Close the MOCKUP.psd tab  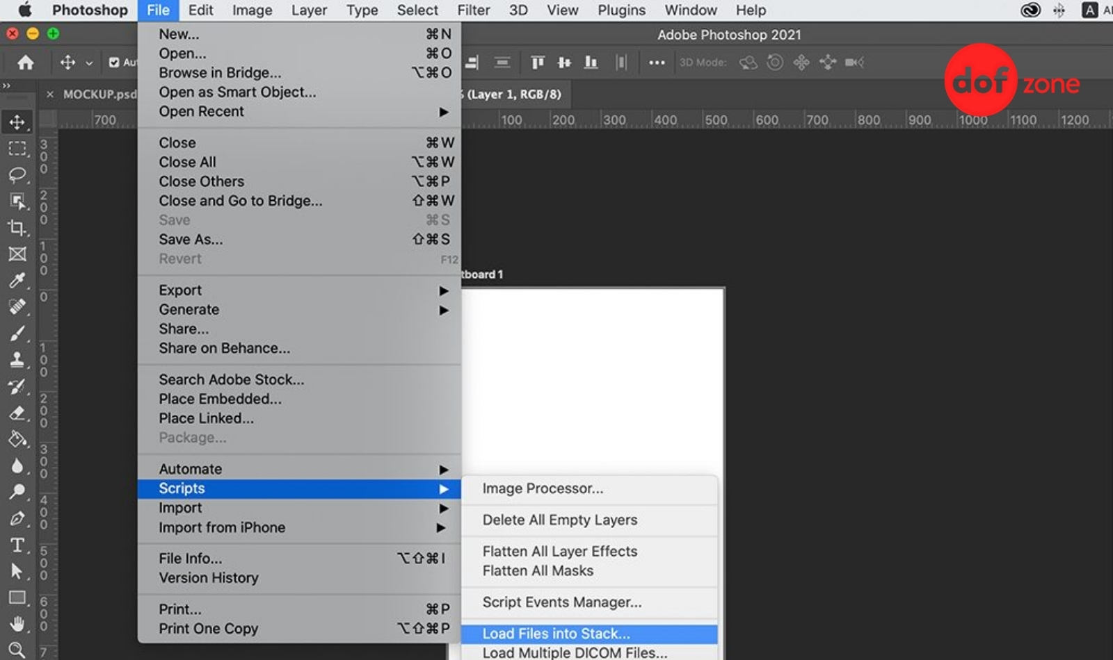click(50, 94)
